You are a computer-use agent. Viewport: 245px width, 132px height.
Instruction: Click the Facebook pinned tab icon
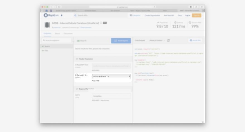coord(51,11)
